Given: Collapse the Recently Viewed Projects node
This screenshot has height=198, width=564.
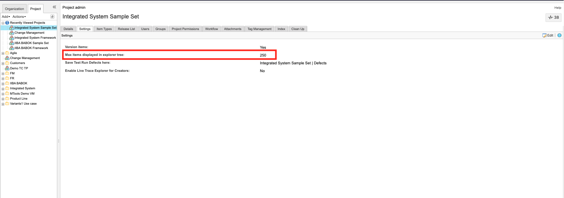Looking at the screenshot, I should click(x=3, y=23).
